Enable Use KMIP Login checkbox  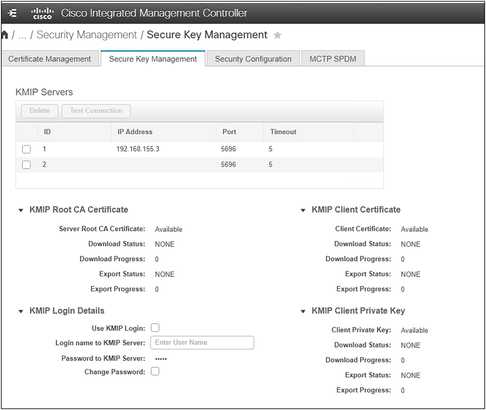pos(155,328)
